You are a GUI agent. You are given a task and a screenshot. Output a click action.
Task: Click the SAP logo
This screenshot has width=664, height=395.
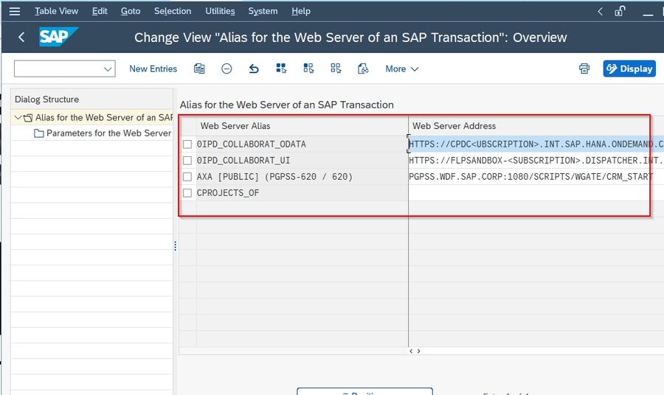[58, 37]
